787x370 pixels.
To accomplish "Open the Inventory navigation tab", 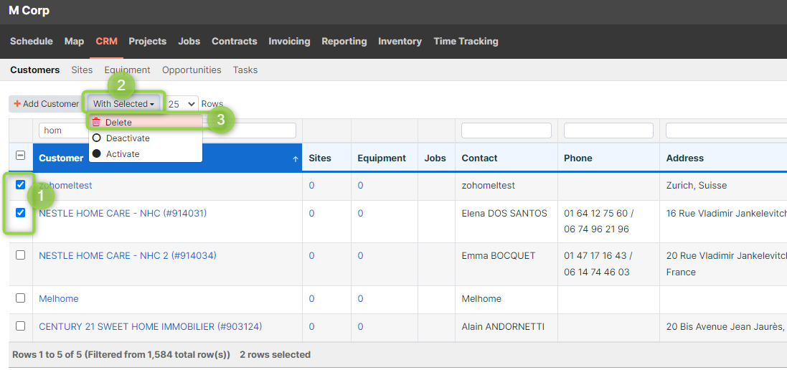I will pos(400,41).
